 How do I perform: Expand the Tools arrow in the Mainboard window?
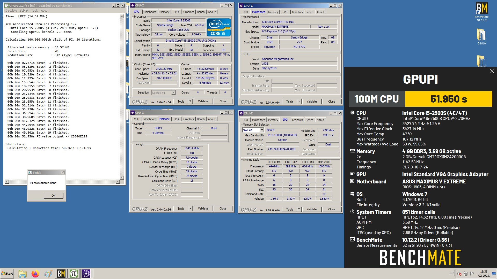(x=299, y=102)
